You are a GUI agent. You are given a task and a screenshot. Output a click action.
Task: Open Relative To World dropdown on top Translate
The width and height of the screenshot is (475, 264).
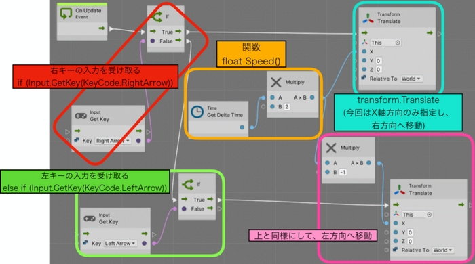click(x=411, y=79)
